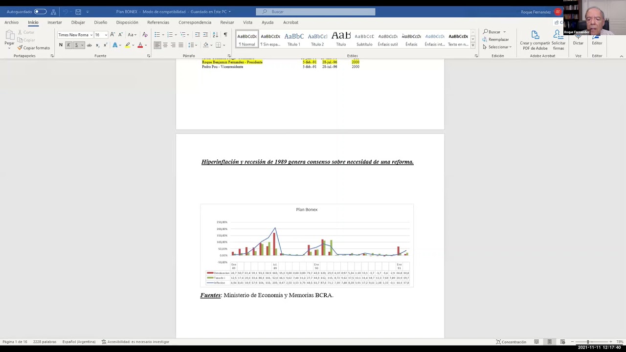Click Crear y compartir PDF de Adobe
626x352 pixels.
click(x=535, y=39)
